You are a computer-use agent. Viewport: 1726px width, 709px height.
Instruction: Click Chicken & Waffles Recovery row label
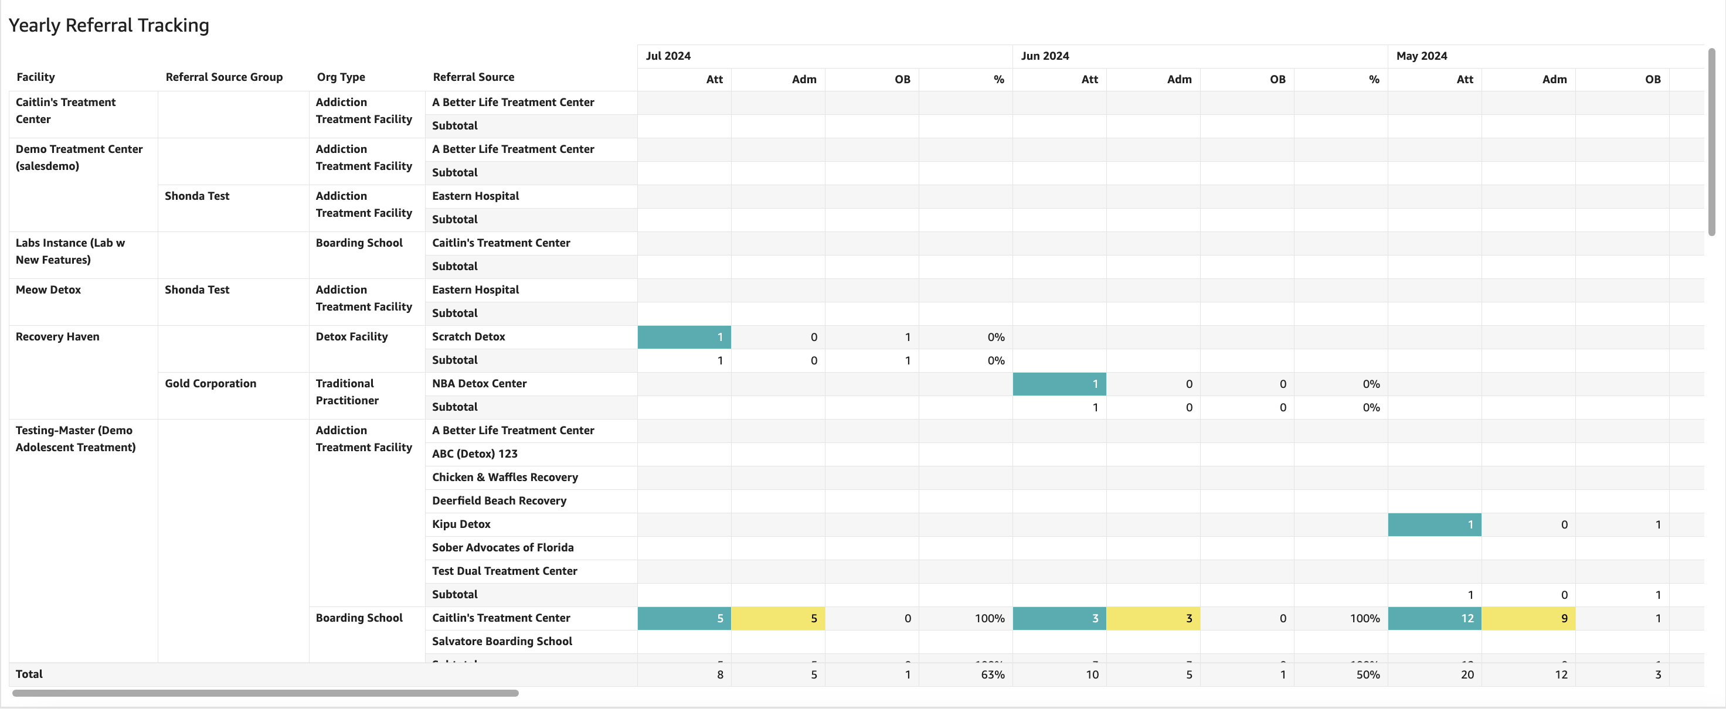505,478
